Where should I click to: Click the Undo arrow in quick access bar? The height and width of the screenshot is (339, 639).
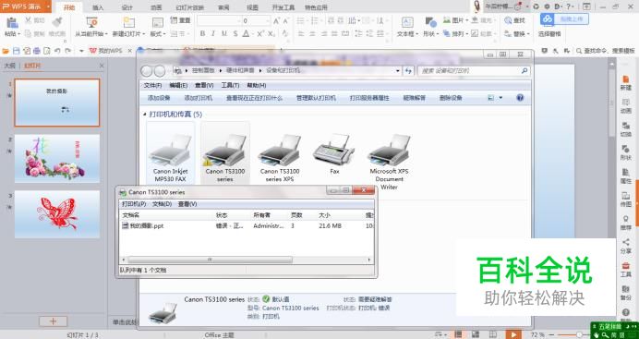(x=57, y=51)
